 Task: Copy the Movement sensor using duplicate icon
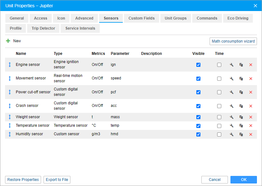241,78
